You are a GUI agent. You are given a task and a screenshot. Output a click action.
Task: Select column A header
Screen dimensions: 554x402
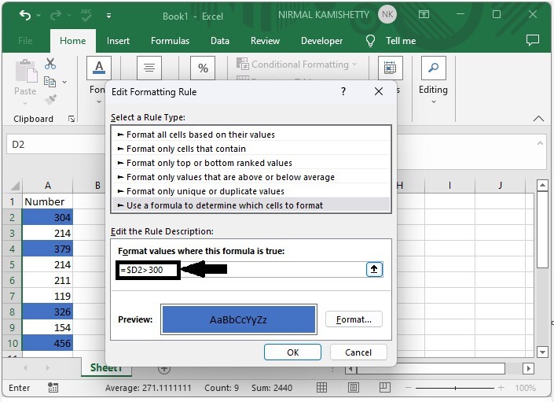[x=48, y=186]
